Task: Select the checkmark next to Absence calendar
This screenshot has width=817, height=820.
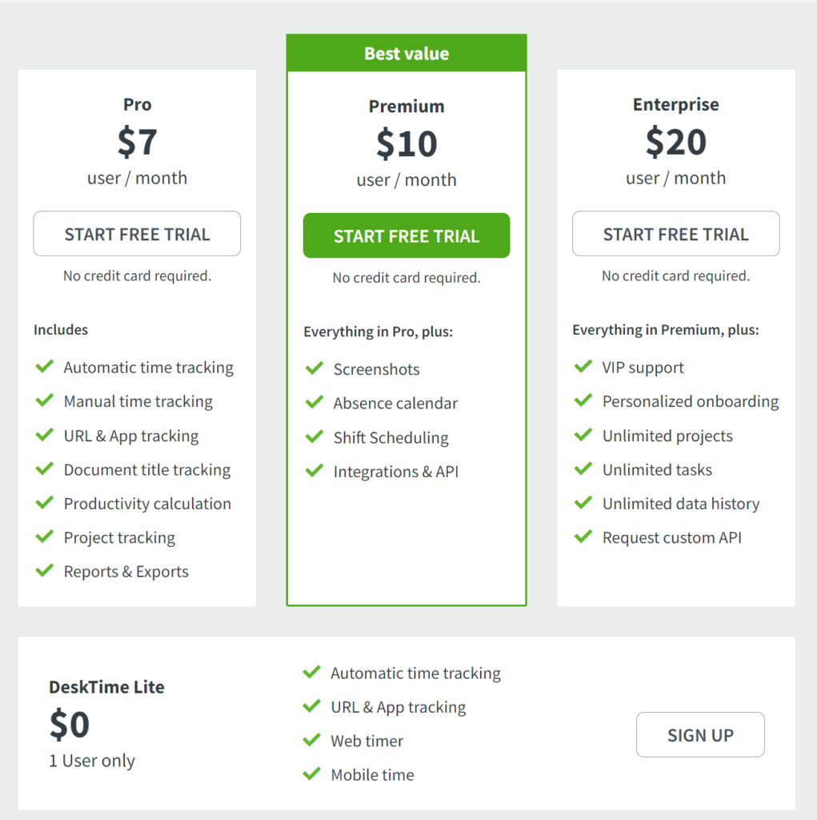Action: coord(314,403)
